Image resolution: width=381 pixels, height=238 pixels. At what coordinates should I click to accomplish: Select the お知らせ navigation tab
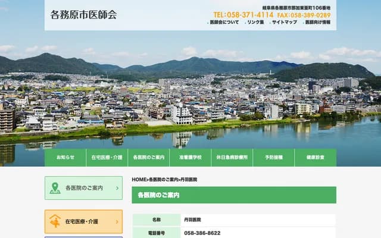pyautogui.click(x=65, y=157)
